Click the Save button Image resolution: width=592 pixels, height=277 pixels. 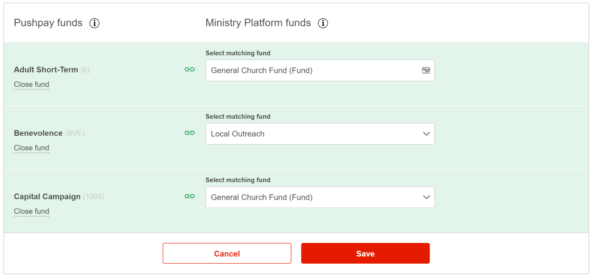click(x=365, y=253)
